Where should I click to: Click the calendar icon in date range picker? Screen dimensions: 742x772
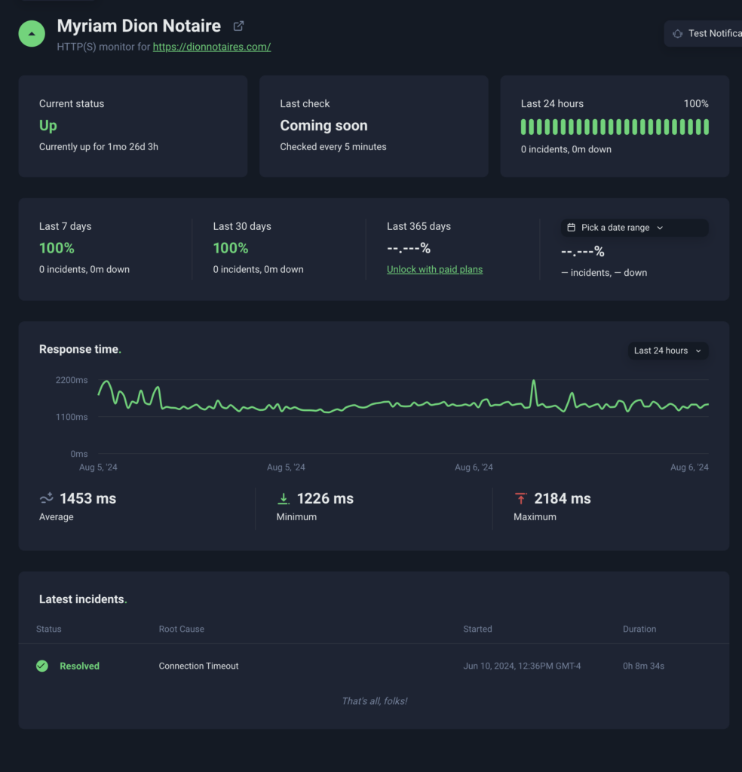pyautogui.click(x=571, y=228)
